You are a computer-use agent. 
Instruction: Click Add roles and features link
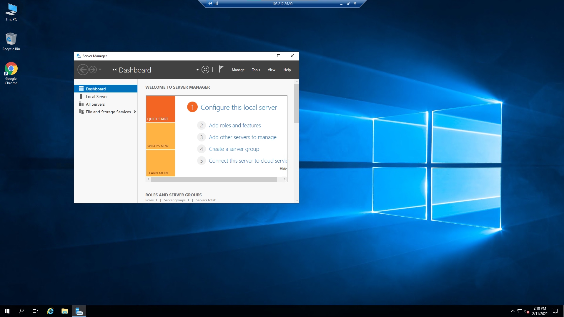click(234, 126)
